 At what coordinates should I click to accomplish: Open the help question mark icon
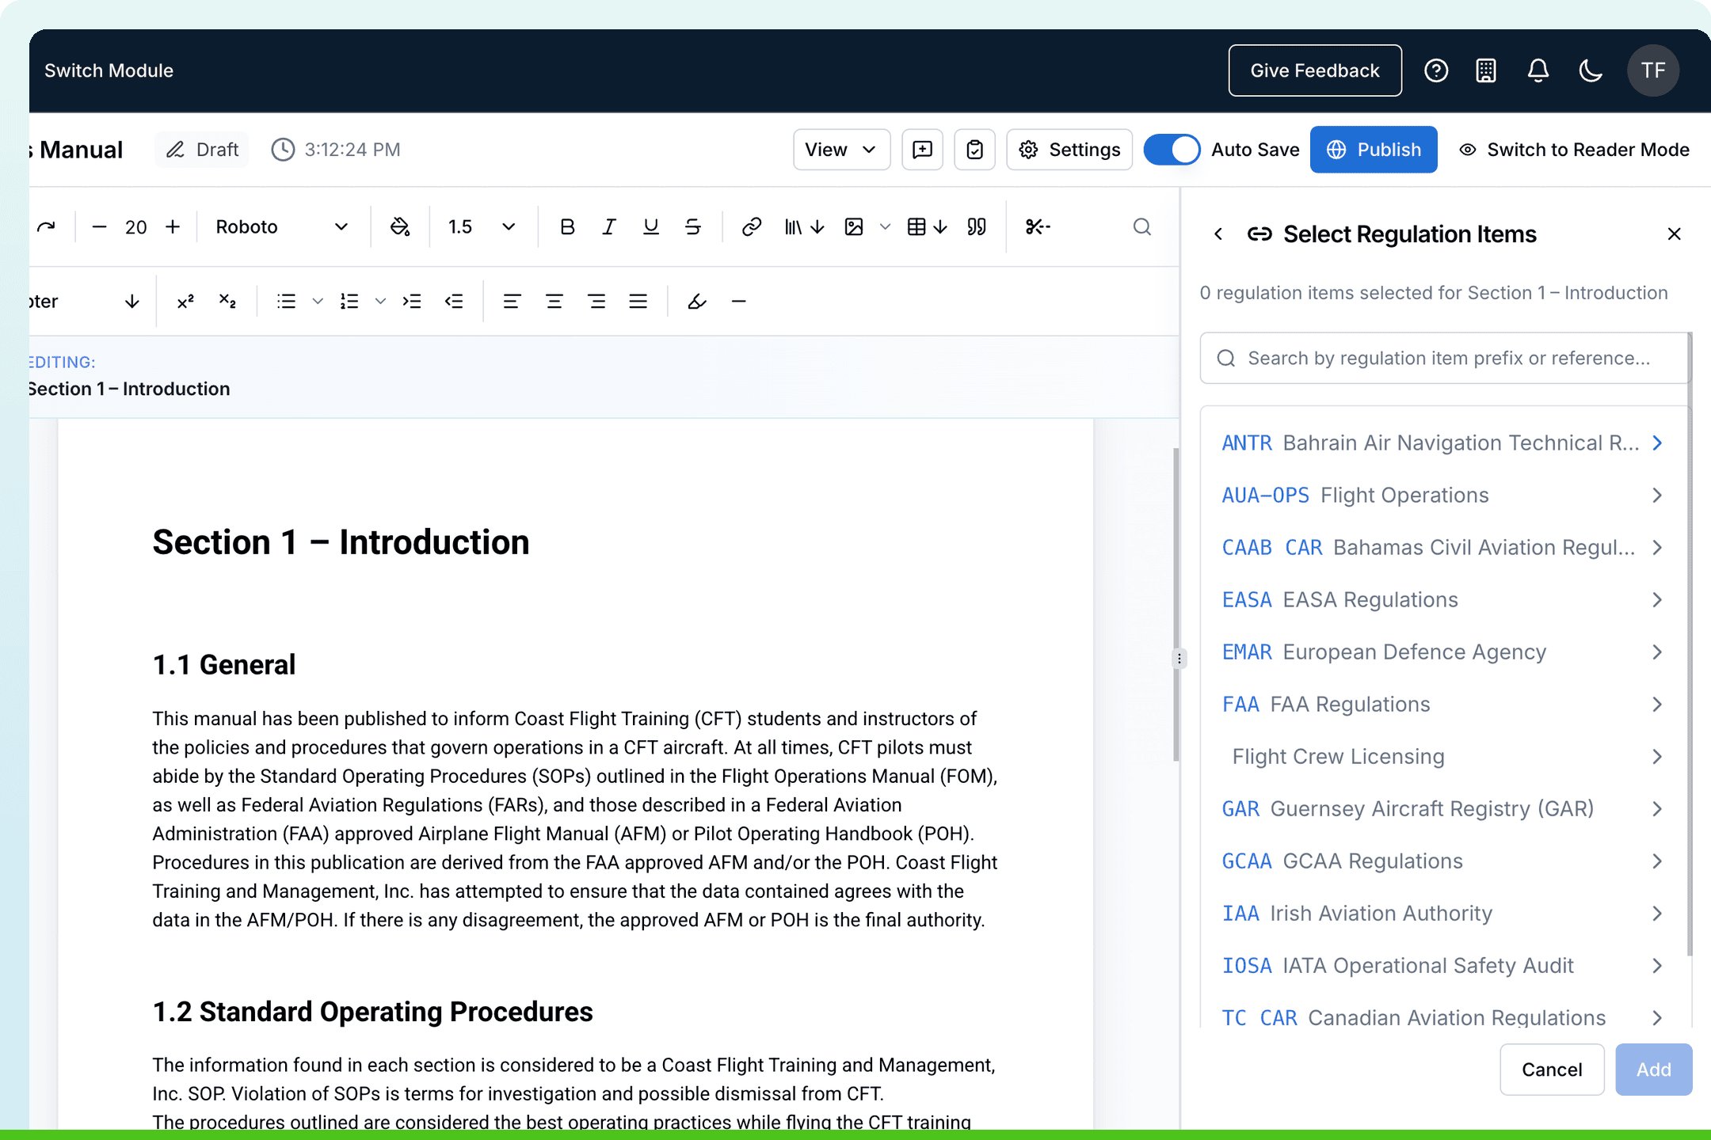(x=1436, y=70)
